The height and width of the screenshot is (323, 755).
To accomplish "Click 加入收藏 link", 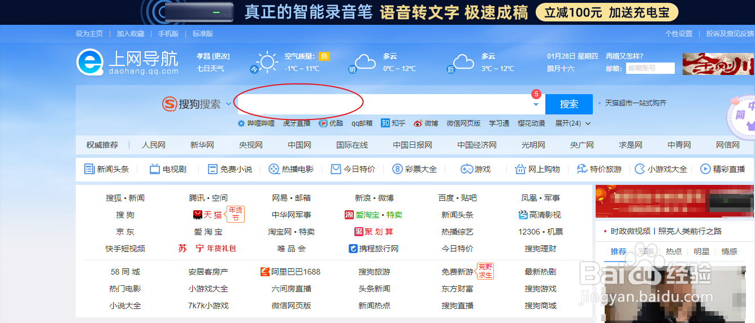I will click(131, 34).
